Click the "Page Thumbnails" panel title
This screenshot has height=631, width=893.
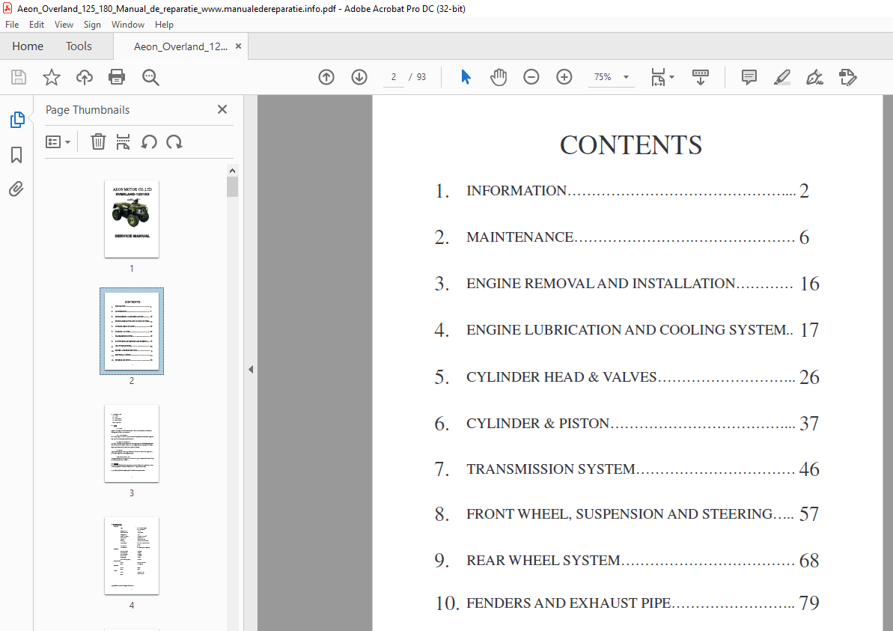[88, 110]
